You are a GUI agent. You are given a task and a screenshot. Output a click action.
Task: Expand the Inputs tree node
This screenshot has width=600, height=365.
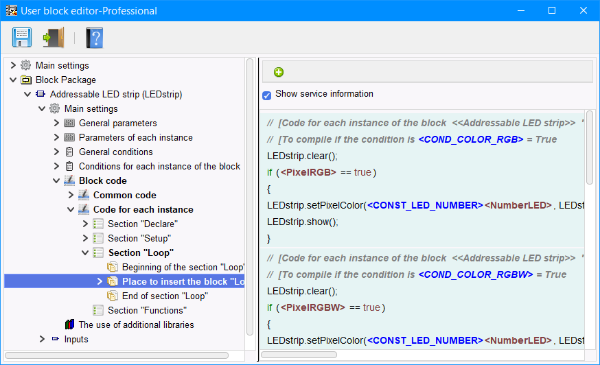(x=42, y=339)
